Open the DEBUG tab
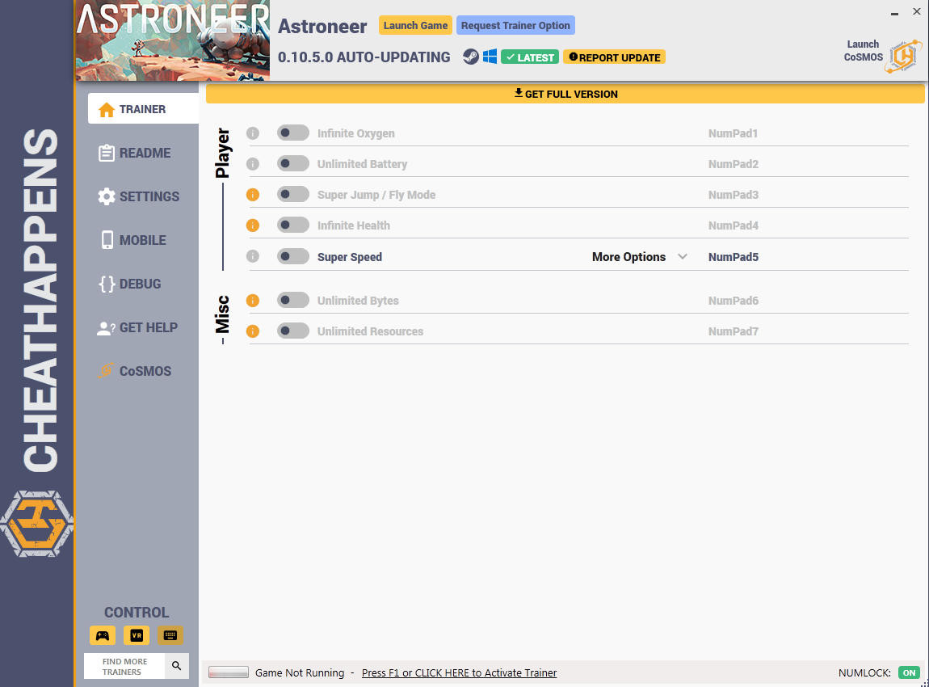This screenshot has height=687, width=929. tap(130, 284)
